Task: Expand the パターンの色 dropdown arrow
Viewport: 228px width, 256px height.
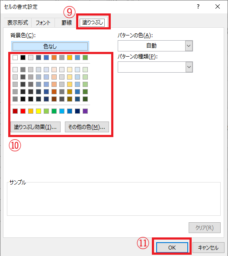Action: 189,46
